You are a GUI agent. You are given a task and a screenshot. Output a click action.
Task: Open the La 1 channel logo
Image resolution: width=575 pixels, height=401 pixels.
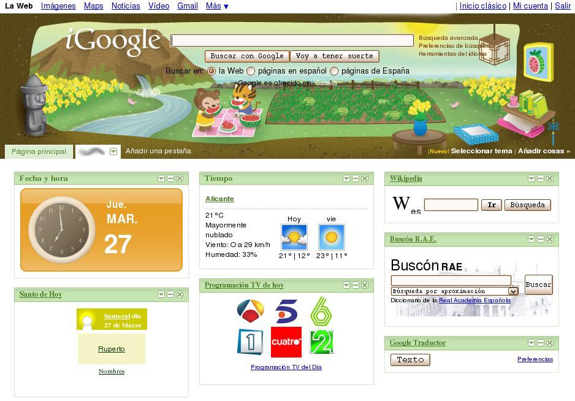click(x=251, y=342)
